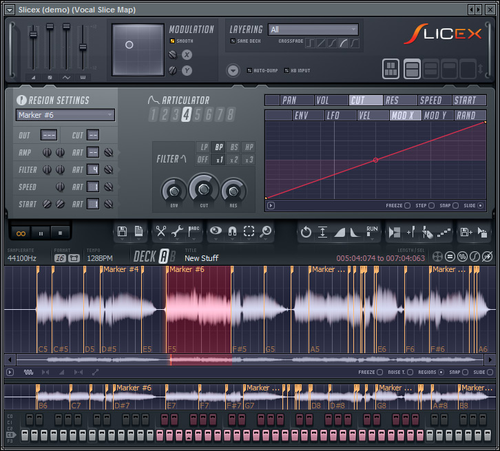The height and width of the screenshot is (451, 500).
Task: Toggle the Same Deck checkbox
Action: [233, 41]
